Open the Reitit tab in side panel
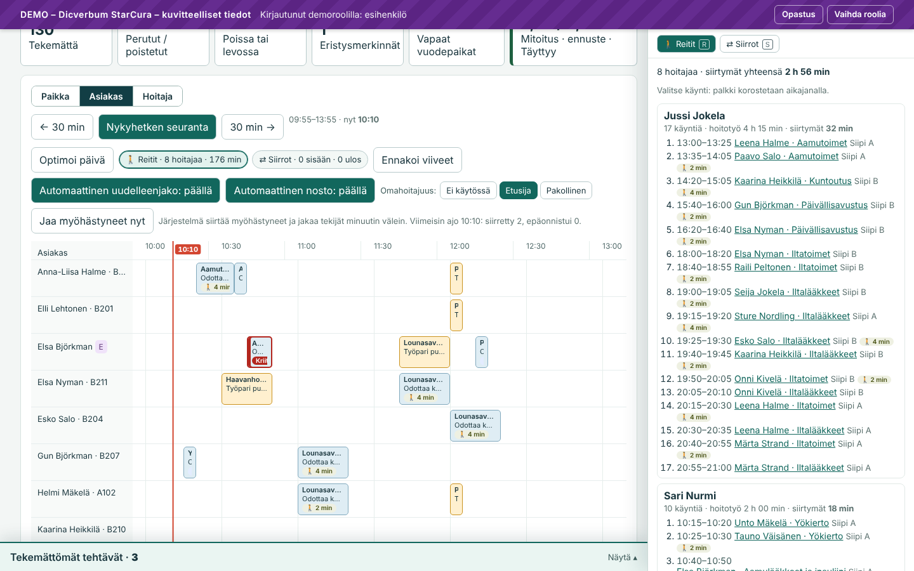914x571 pixels. point(686,44)
